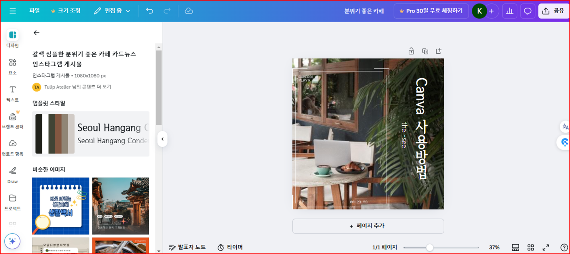Lock the page with the padlock icon
The image size is (570, 254).
click(x=411, y=51)
